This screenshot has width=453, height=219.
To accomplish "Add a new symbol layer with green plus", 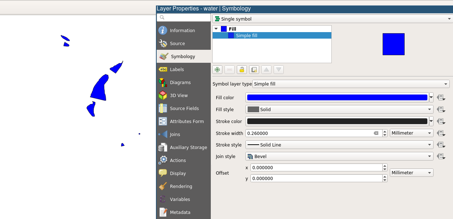I will (217, 70).
